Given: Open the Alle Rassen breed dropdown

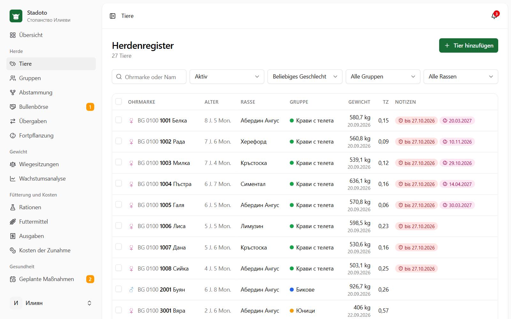Looking at the screenshot, I should click(x=461, y=77).
